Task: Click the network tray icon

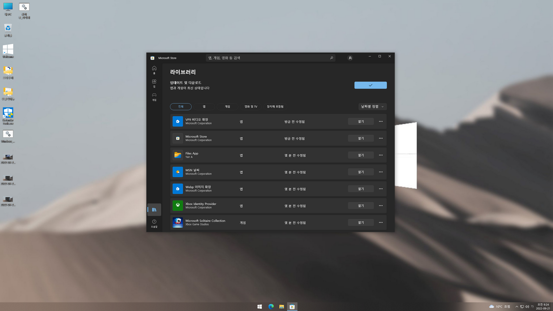Action: click(x=522, y=306)
